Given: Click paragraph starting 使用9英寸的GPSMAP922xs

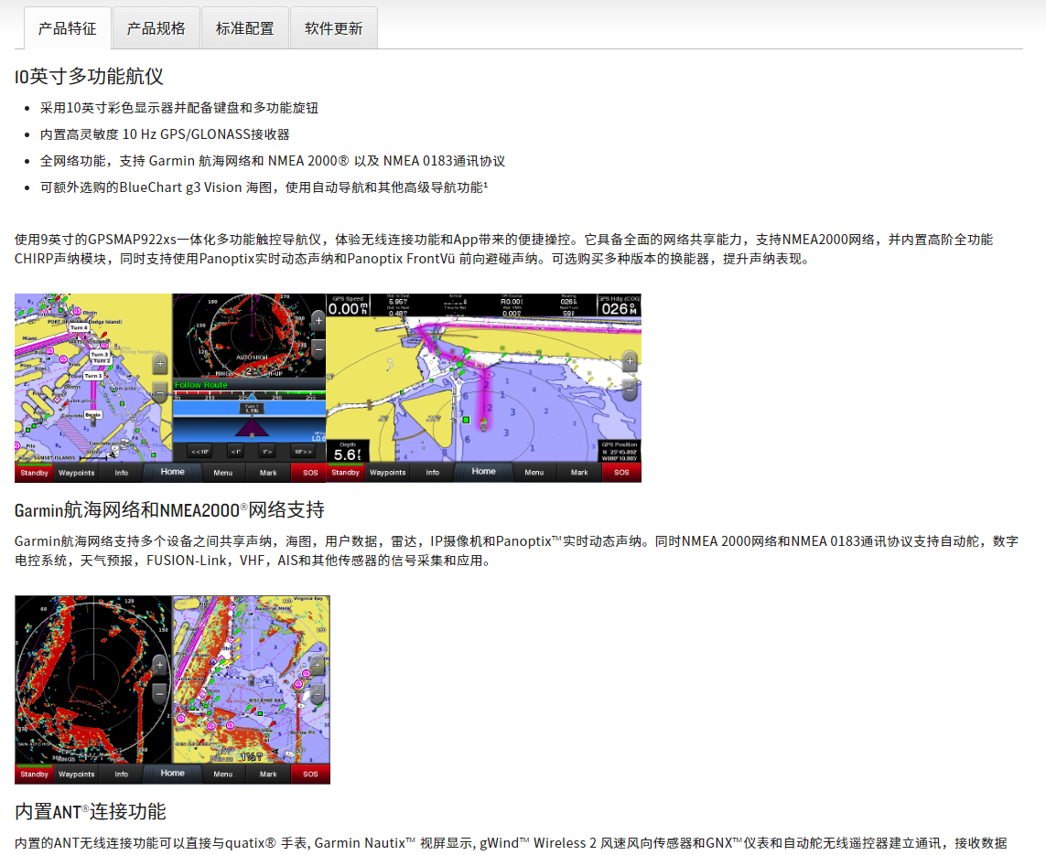Looking at the screenshot, I should pos(503,249).
